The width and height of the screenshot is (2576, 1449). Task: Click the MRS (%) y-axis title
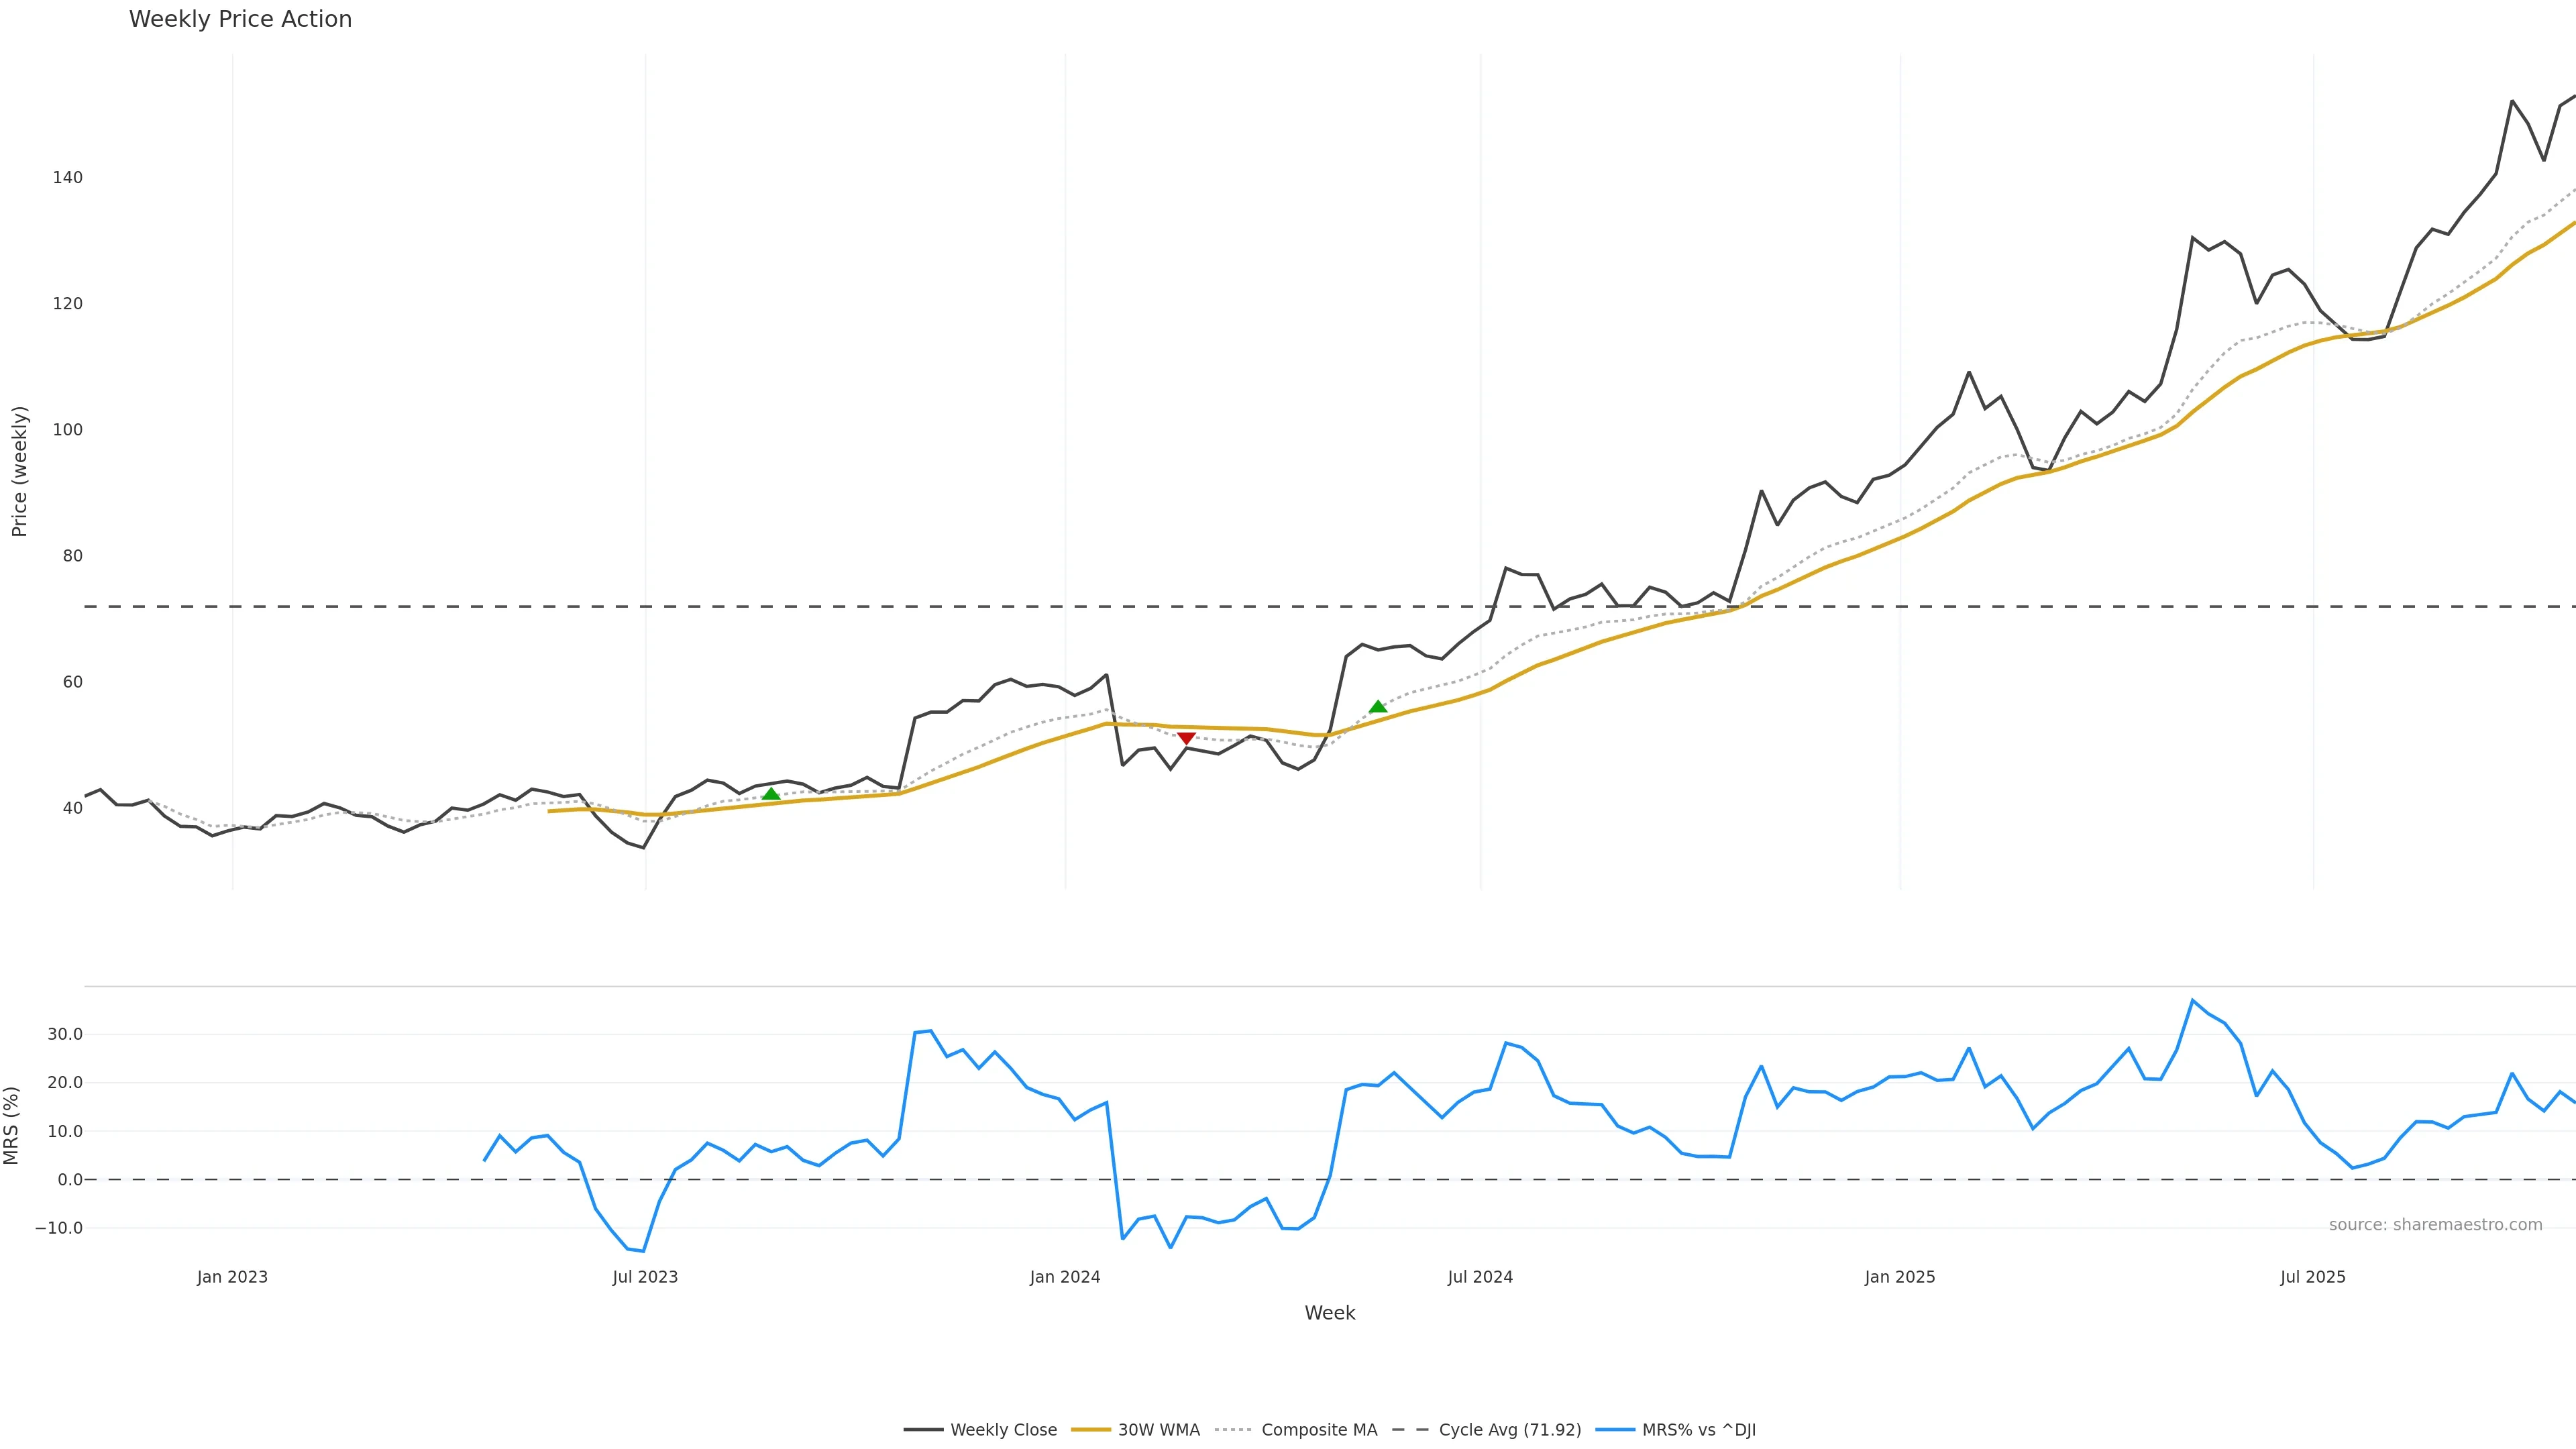(x=12, y=1125)
